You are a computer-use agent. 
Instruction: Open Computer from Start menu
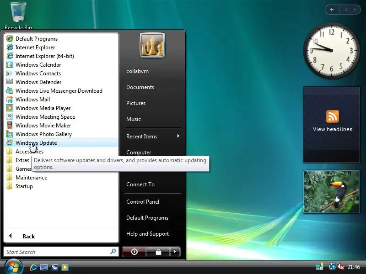pyautogui.click(x=139, y=153)
